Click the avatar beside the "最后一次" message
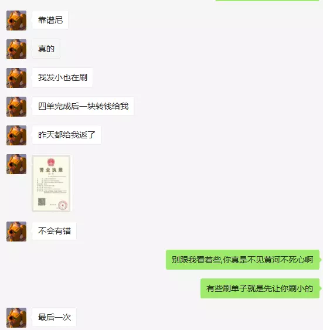The width and height of the screenshot is (323, 330). 16,318
